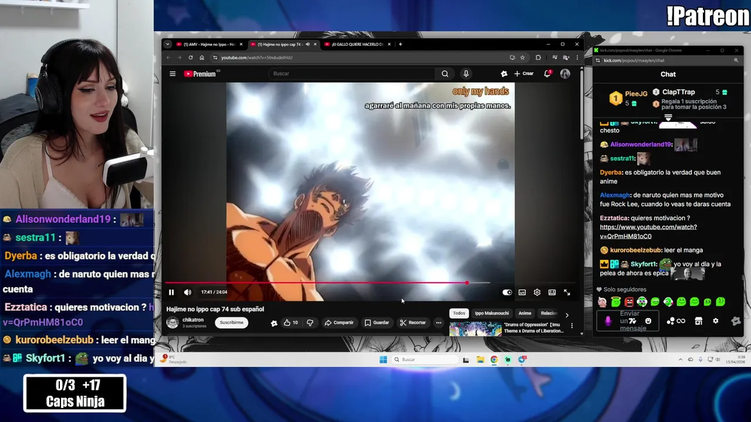Open the Drums of Oppression video thumbnail
This screenshot has height=422, width=751.
(476, 329)
